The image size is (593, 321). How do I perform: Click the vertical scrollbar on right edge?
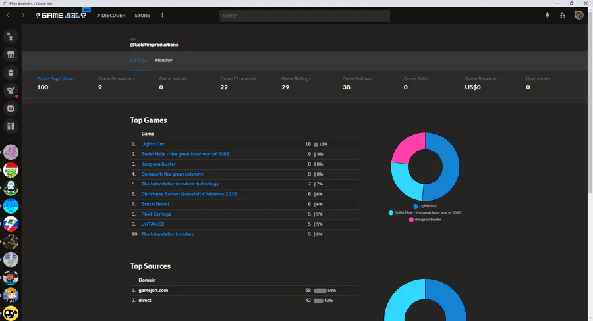click(590, 103)
